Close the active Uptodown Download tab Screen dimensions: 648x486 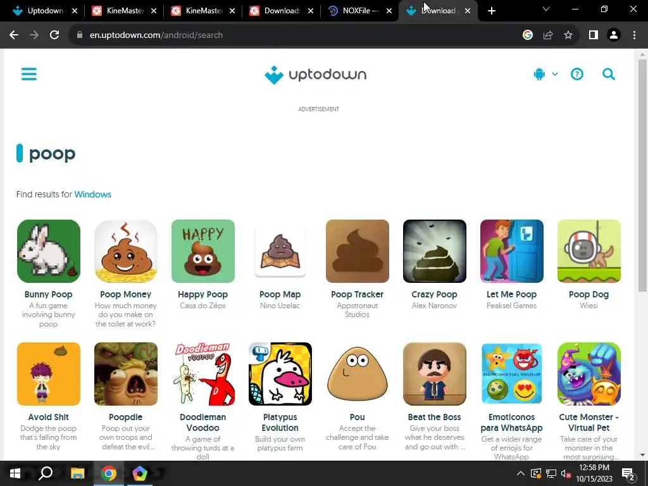(468, 11)
